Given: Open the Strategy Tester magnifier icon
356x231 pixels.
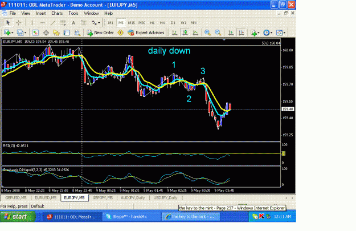Looking at the screenshot, I should [x=77, y=33].
